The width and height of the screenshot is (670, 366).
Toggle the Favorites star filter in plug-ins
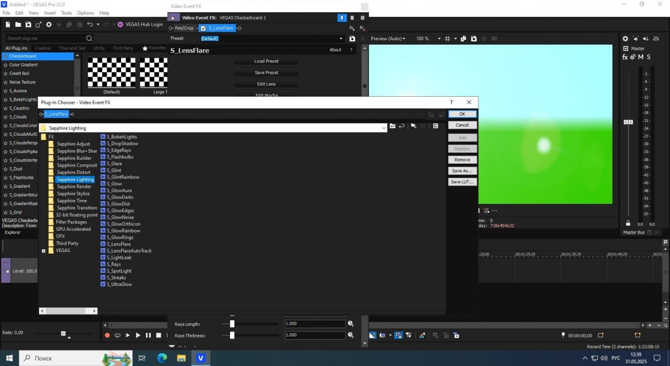click(x=154, y=48)
